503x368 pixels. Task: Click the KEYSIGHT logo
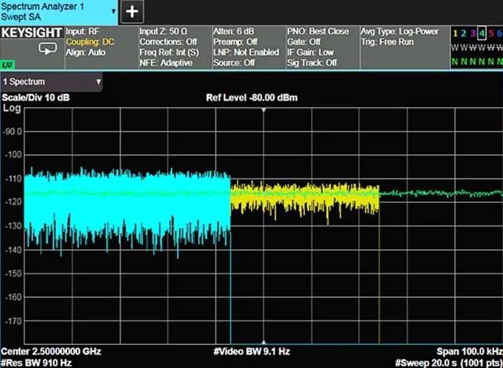[31, 33]
